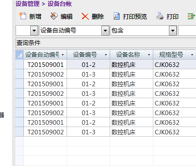Image resolution: width=196 pixels, height=166 pixels.
Task: Click the 设备管理 breadcrumb link
Action: pos(28,4)
